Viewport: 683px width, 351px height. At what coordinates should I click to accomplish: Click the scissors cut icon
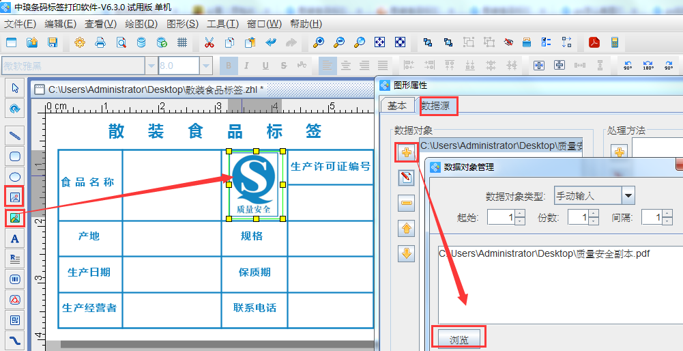(x=209, y=42)
